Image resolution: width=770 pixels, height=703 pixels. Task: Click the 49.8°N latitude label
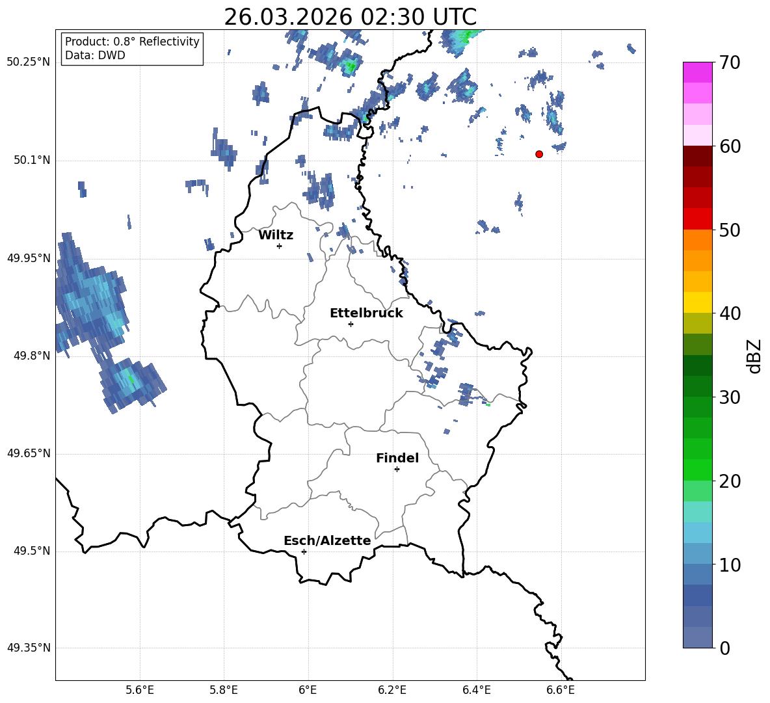(x=32, y=356)
